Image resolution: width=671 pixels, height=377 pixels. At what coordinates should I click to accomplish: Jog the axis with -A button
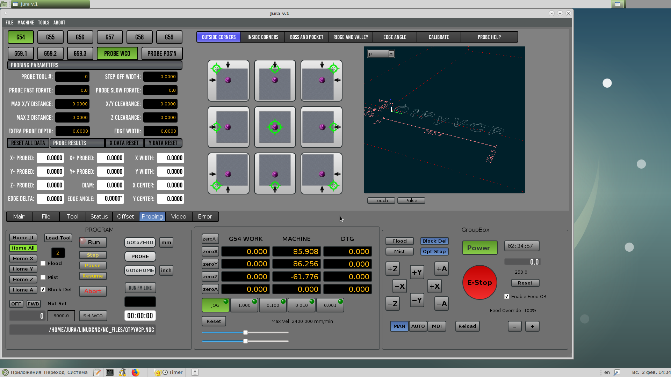pos(441,304)
